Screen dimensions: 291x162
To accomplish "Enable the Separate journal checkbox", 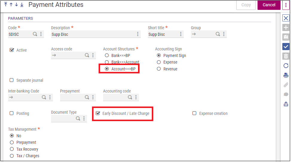I will click(12, 80).
